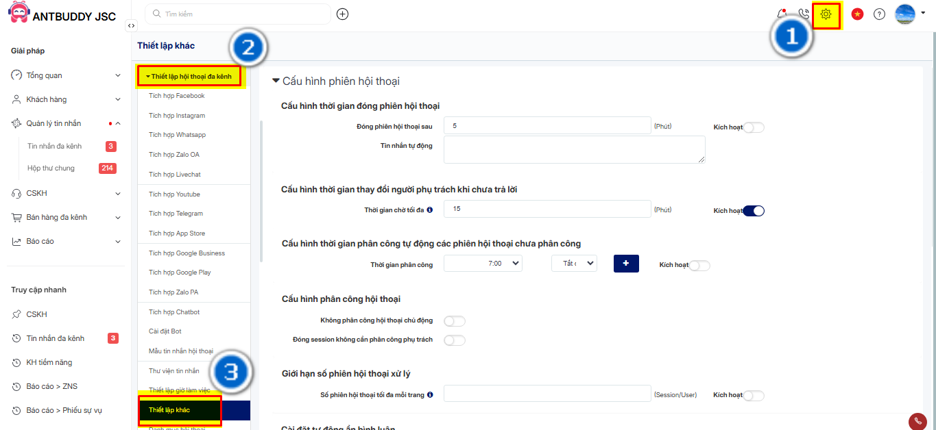Click the blue plus add time button
Screen dimensions: 936x430
[626, 264]
